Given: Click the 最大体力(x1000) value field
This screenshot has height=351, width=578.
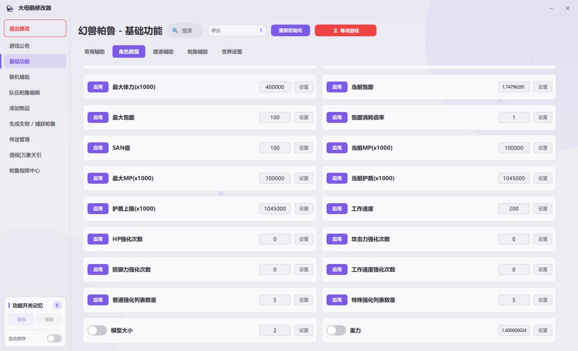Looking at the screenshot, I should tap(275, 87).
